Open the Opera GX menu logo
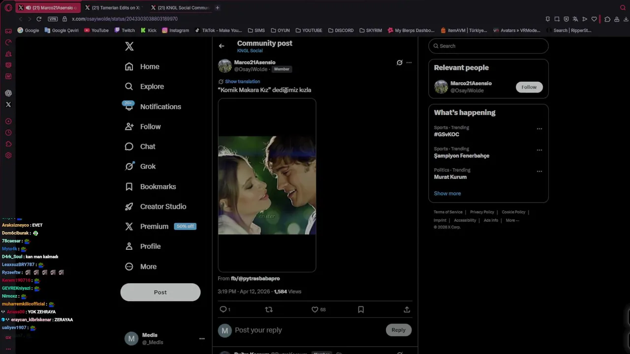Image resolution: width=630 pixels, height=354 pixels. click(8, 8)
